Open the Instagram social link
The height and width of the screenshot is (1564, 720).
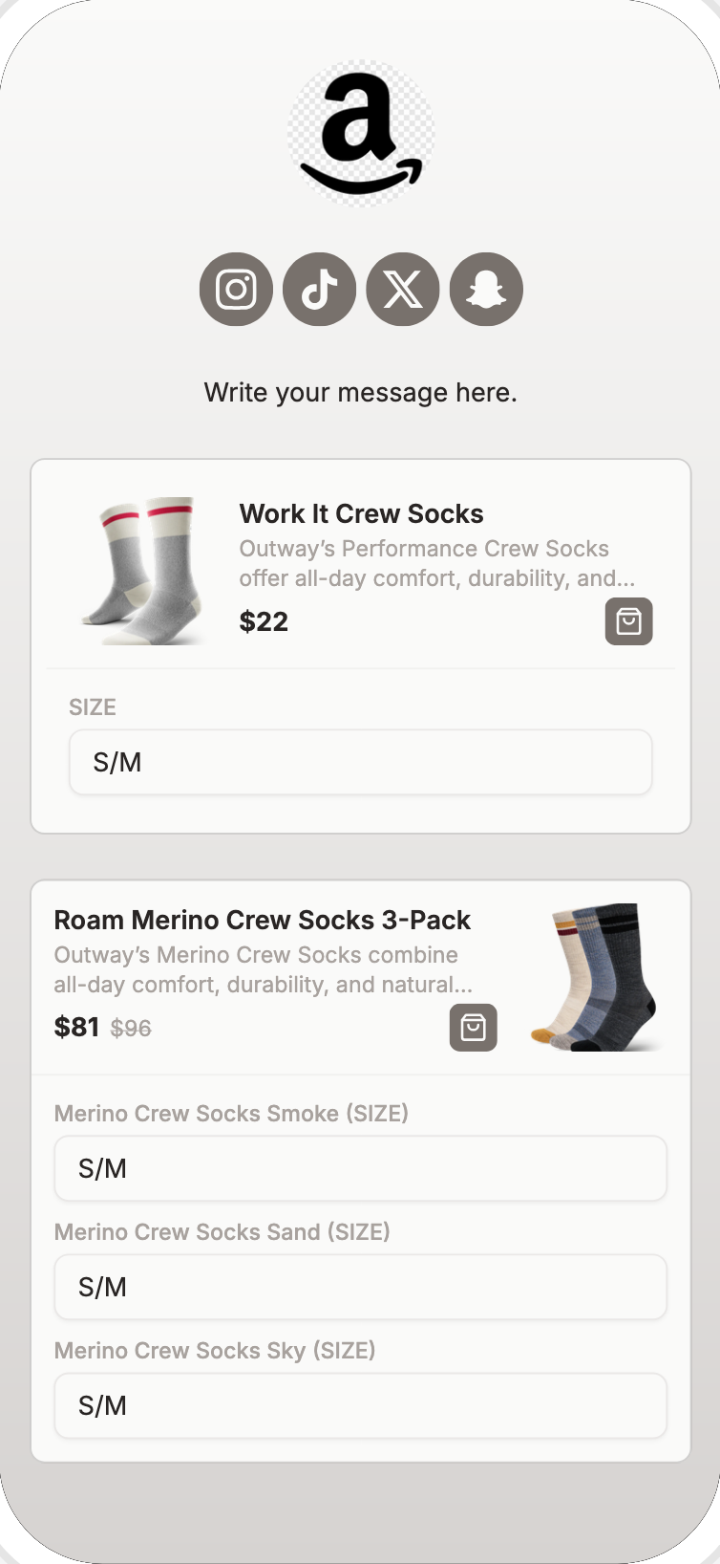point(236,289)
